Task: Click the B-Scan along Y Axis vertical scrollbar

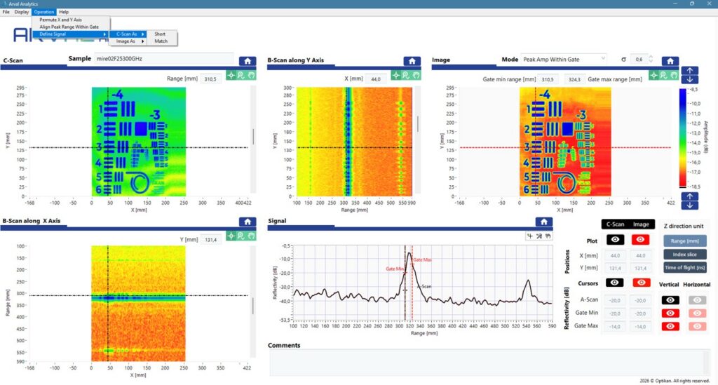Action: point(418,140)
